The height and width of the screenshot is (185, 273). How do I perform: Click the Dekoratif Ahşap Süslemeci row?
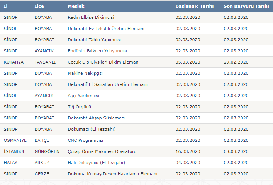click(96, 118)
